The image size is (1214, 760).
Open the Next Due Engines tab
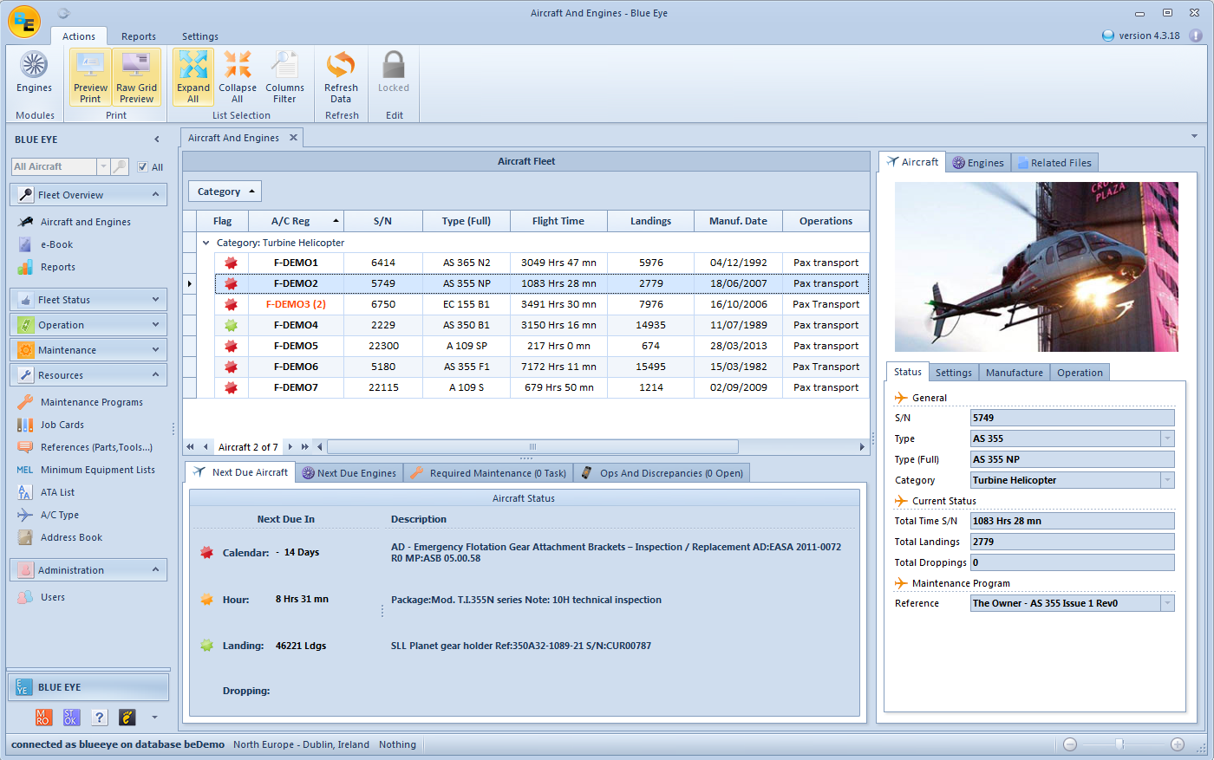click(349, 472)
